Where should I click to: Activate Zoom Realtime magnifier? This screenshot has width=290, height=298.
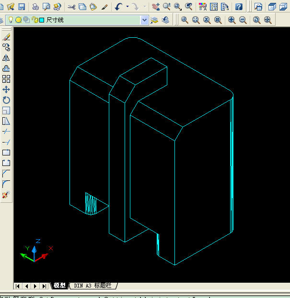tap(167, 7)
